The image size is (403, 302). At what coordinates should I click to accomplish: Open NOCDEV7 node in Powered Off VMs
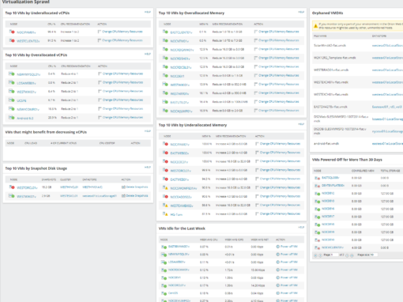pyautogui.click(x=328, y=217)
